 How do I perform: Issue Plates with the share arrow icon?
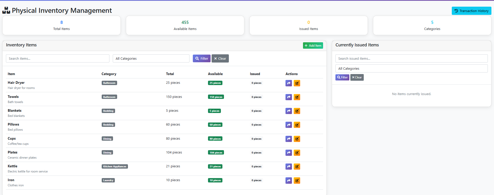[x=289, y=153]
